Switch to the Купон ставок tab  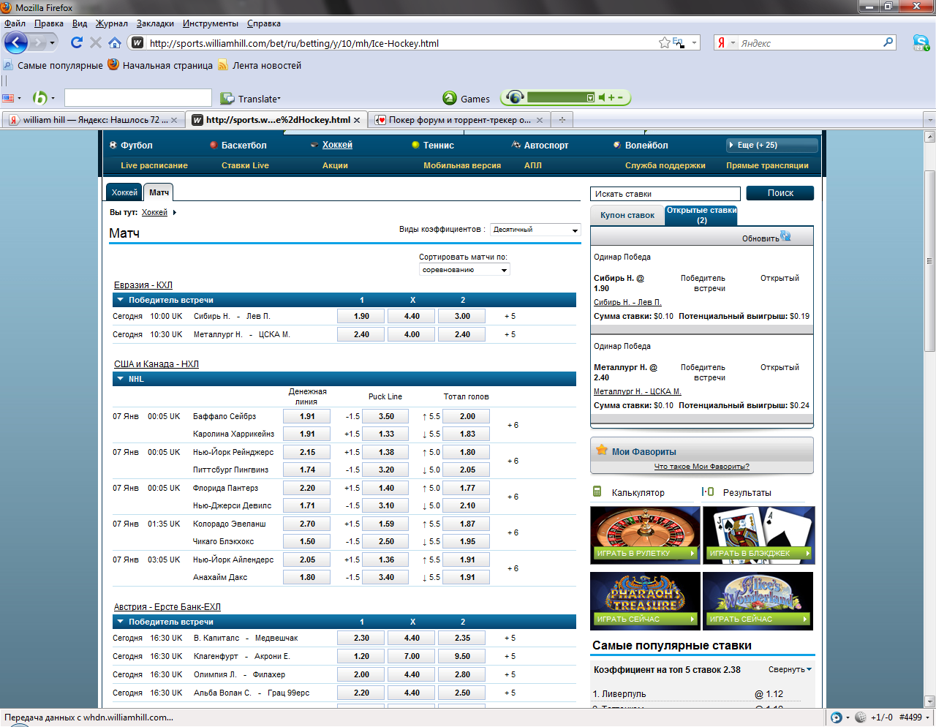pyautogui.click(x=627, y=215)
